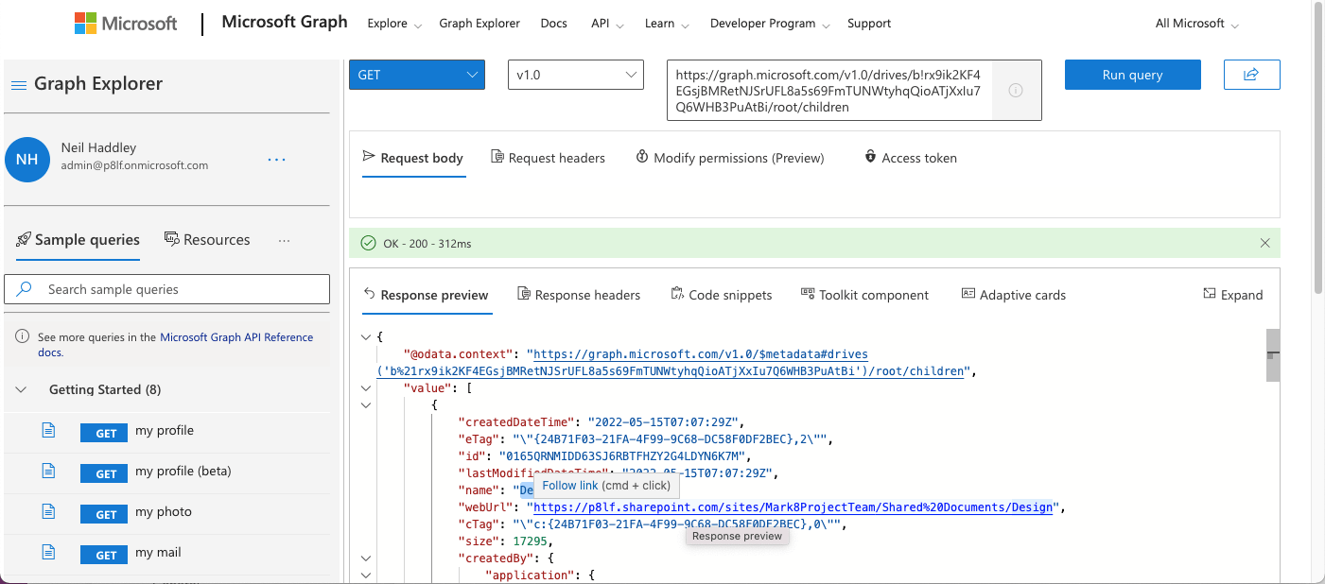This screenshot has height=584, width=1325.
Task: Switch to the Code snippets tab
Action: tap(721, 295)
